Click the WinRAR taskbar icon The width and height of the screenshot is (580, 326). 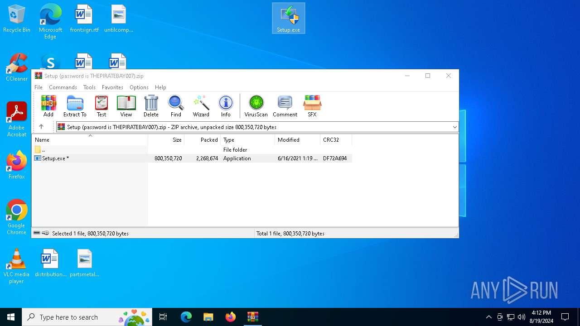point(252,317)
